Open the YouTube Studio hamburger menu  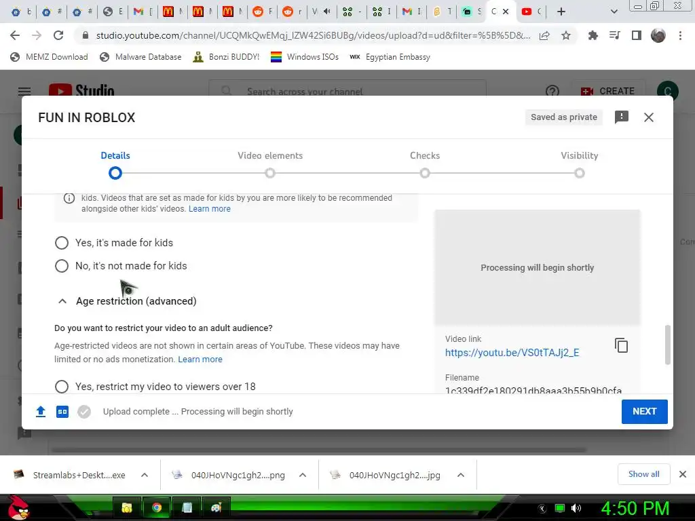[x=24, y=92]
